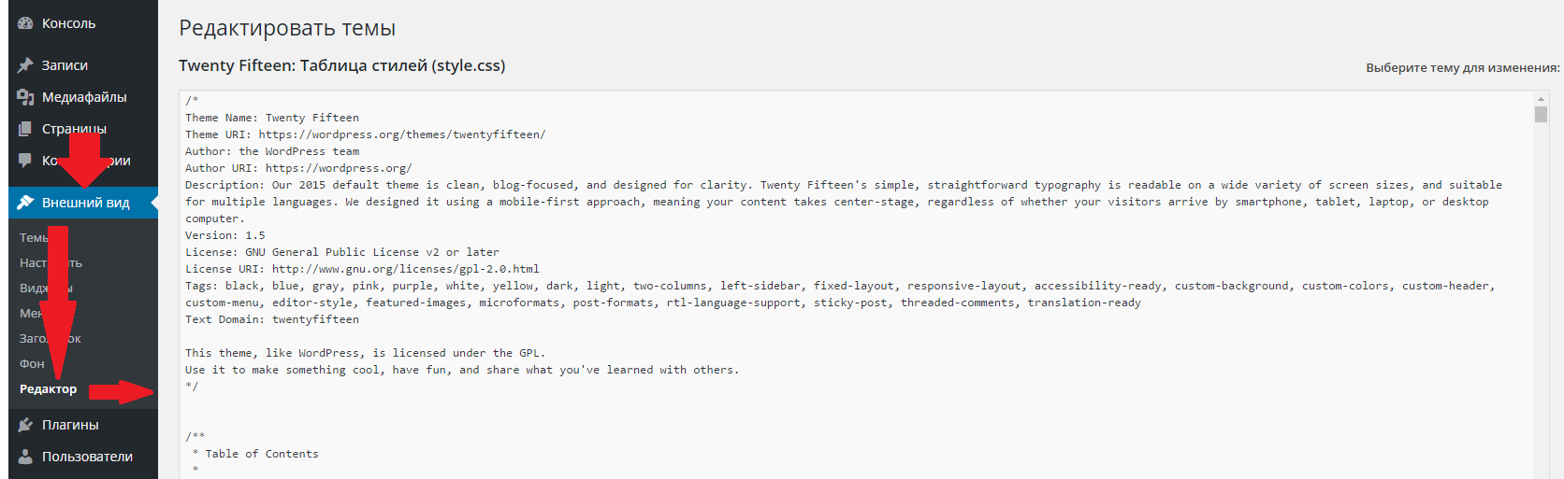Viewport: 1564px width, 479px height.
Task: Click the code editor's scroll-up arrow
Action: click(1541, 99)
